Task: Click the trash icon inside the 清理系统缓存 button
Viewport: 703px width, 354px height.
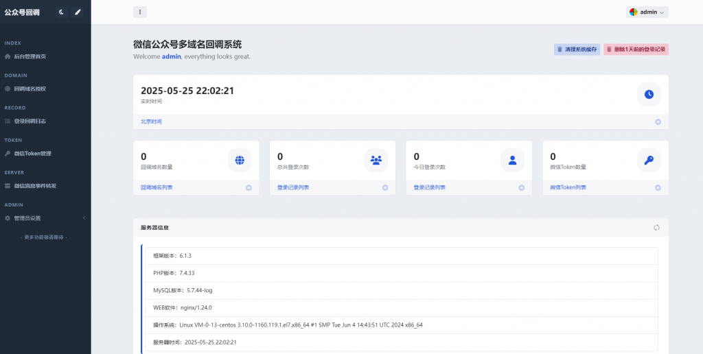Action: pos(560,49)
